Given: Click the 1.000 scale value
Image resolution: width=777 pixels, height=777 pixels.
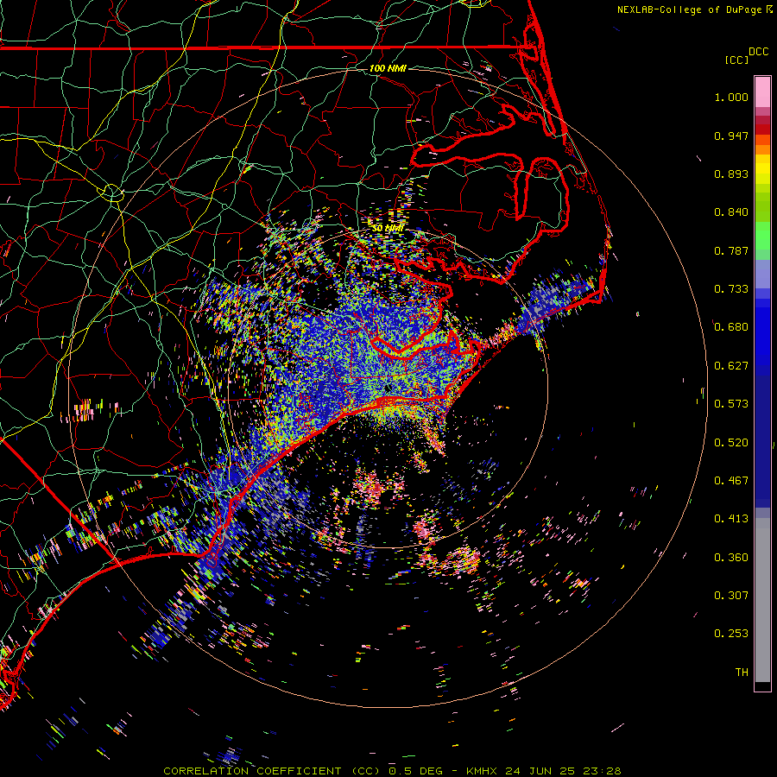Looking at the screenshot, I should 731,97.
